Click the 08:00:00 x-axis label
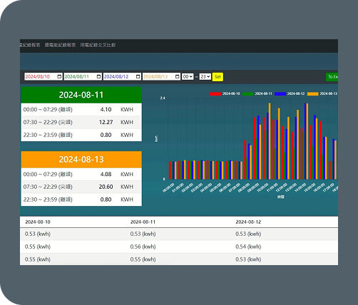 [x=244, y=187]
